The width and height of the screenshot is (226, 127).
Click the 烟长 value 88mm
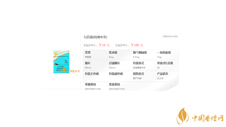88,68
